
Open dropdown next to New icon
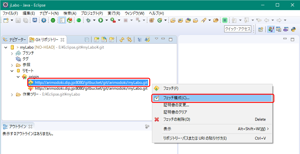point(12,20)
